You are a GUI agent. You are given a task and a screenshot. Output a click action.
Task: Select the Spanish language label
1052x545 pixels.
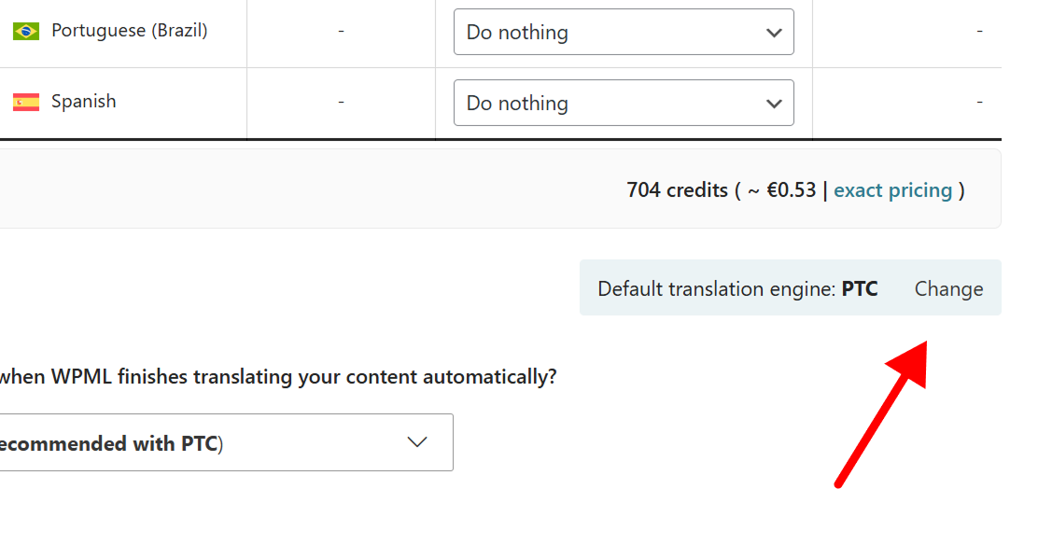84,102
